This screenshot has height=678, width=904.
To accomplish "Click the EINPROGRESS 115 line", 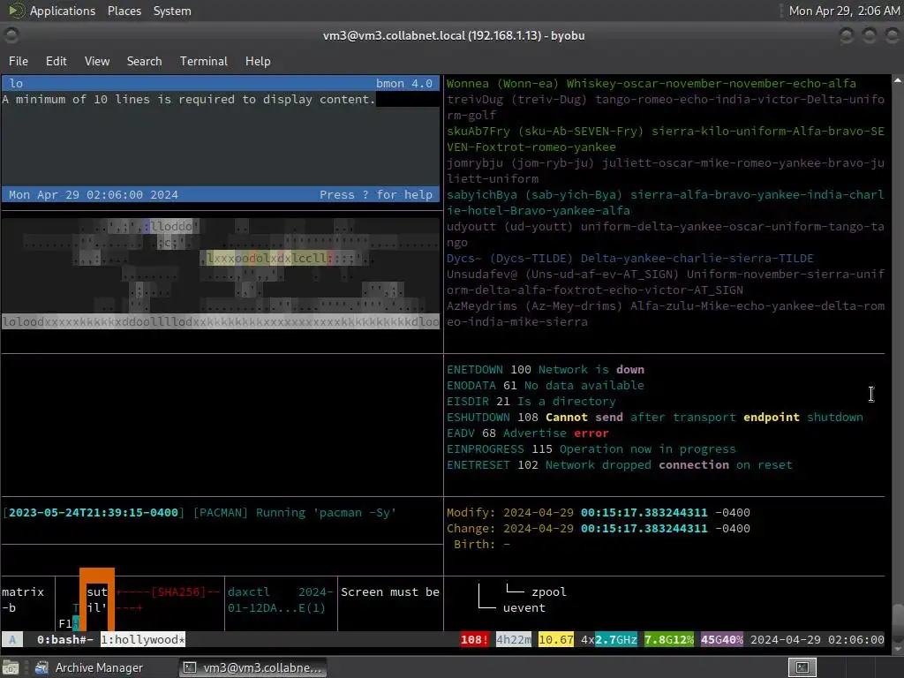I will coord(591,449).
